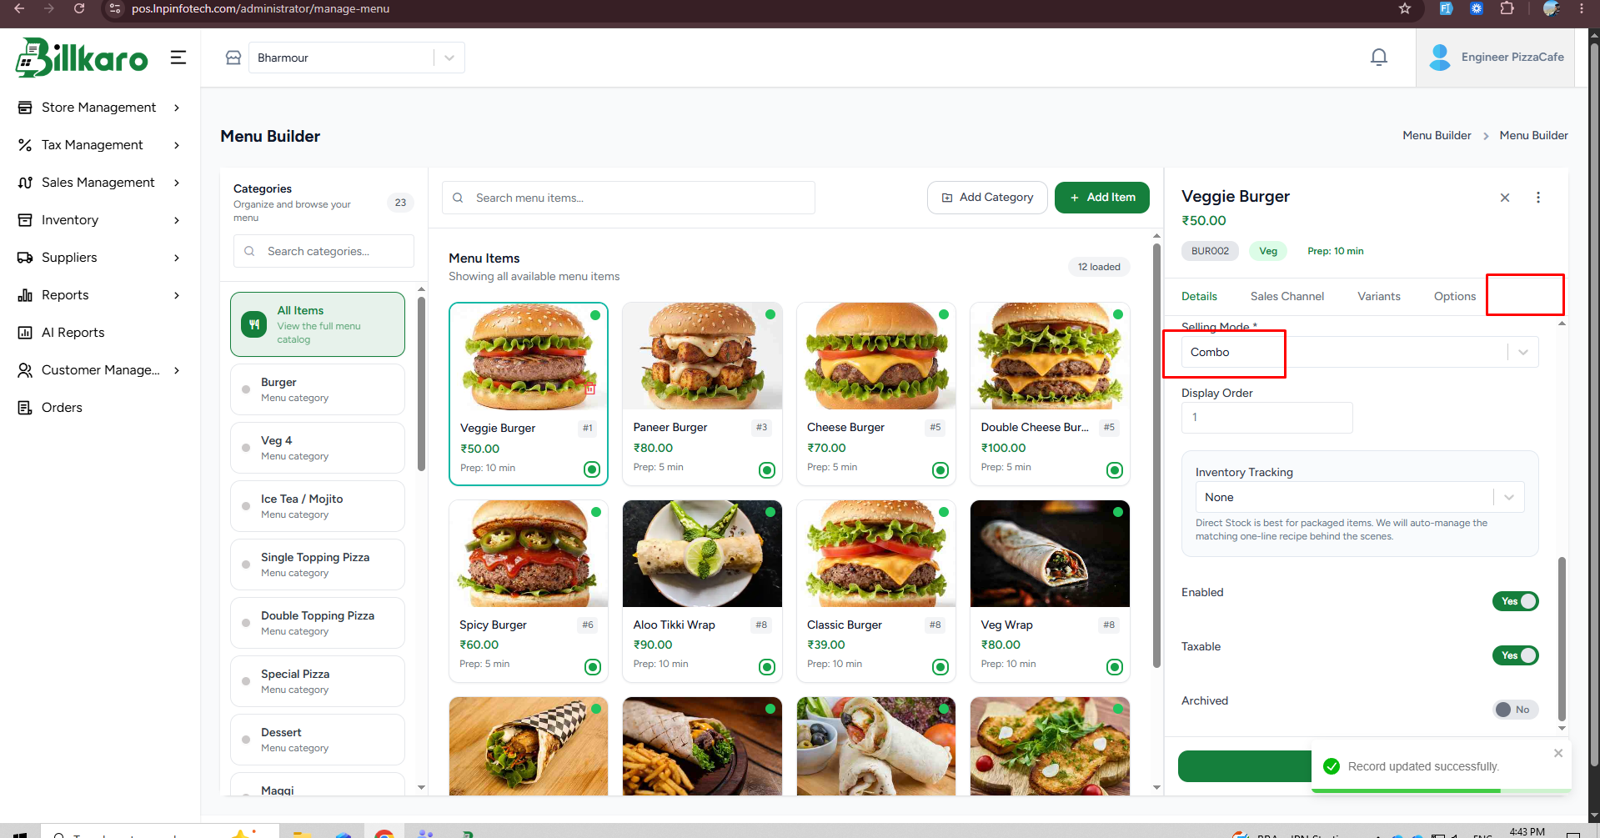Reload the page with browser refresh
The image size is (1600, 838).
coord(79,8)
